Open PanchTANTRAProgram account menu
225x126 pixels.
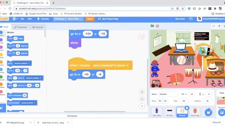pyautogui.click(x=211, y=19)
